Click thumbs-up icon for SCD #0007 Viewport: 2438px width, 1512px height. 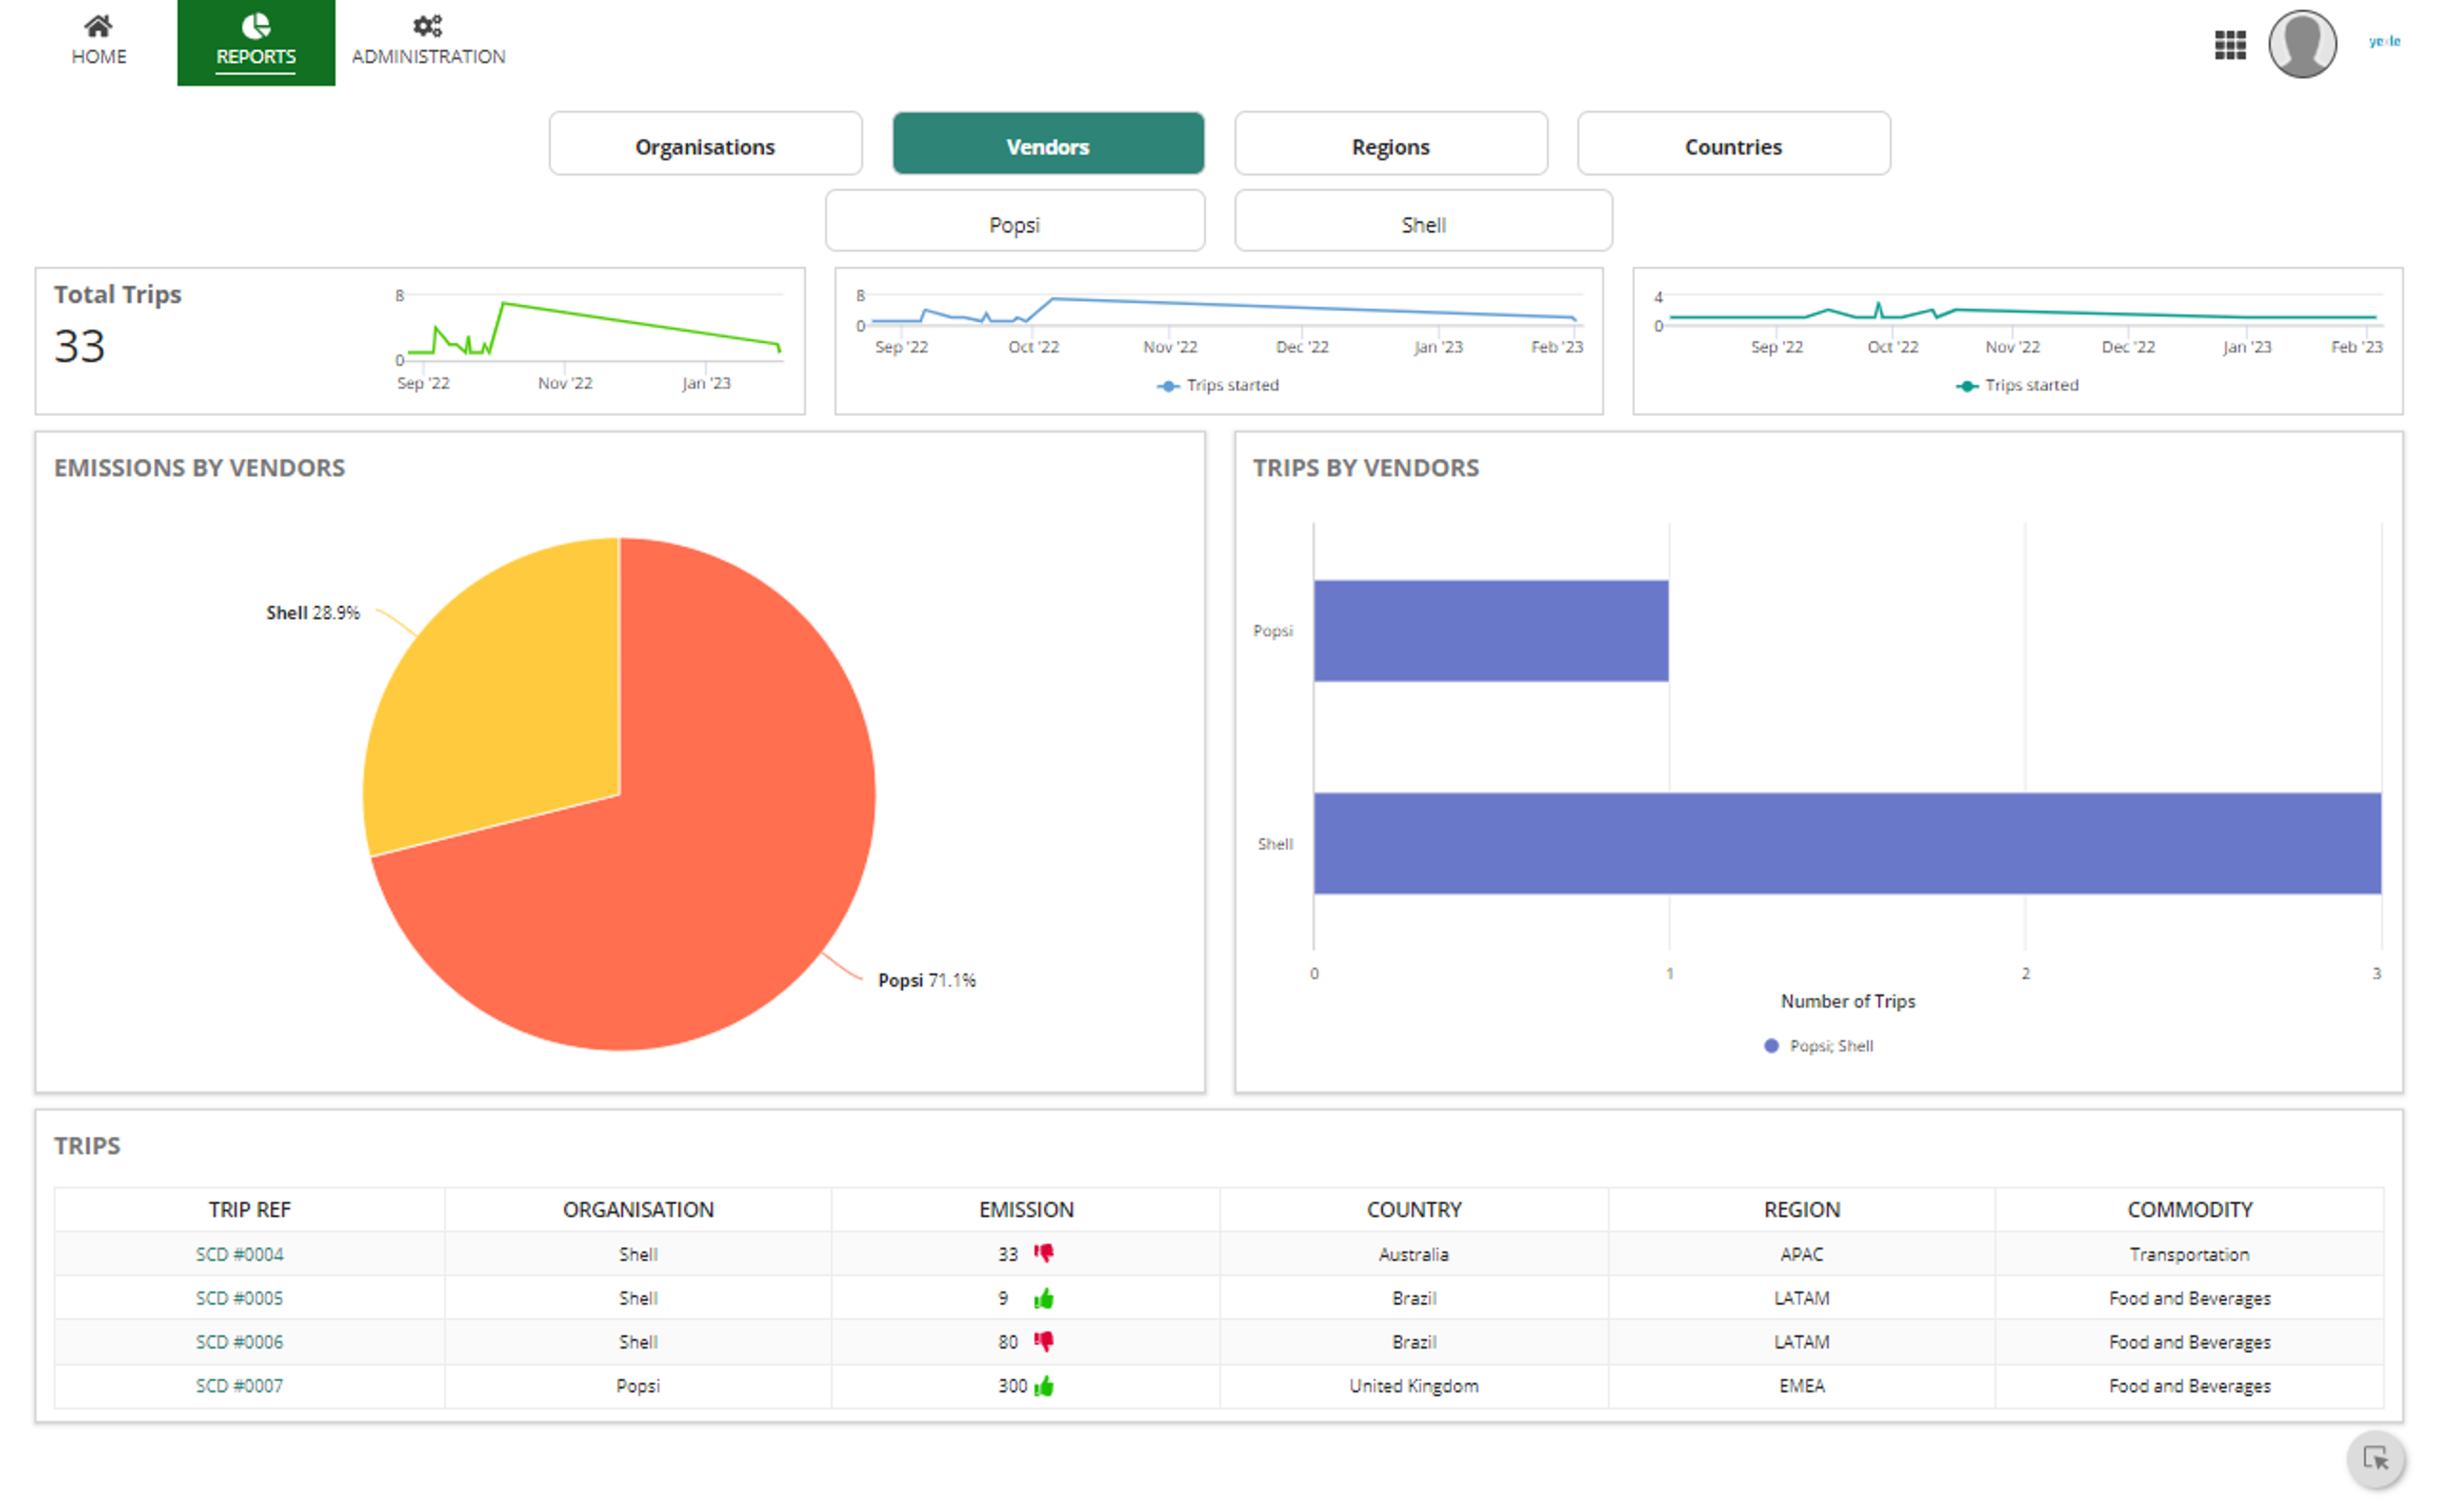pos(1043,1386)
